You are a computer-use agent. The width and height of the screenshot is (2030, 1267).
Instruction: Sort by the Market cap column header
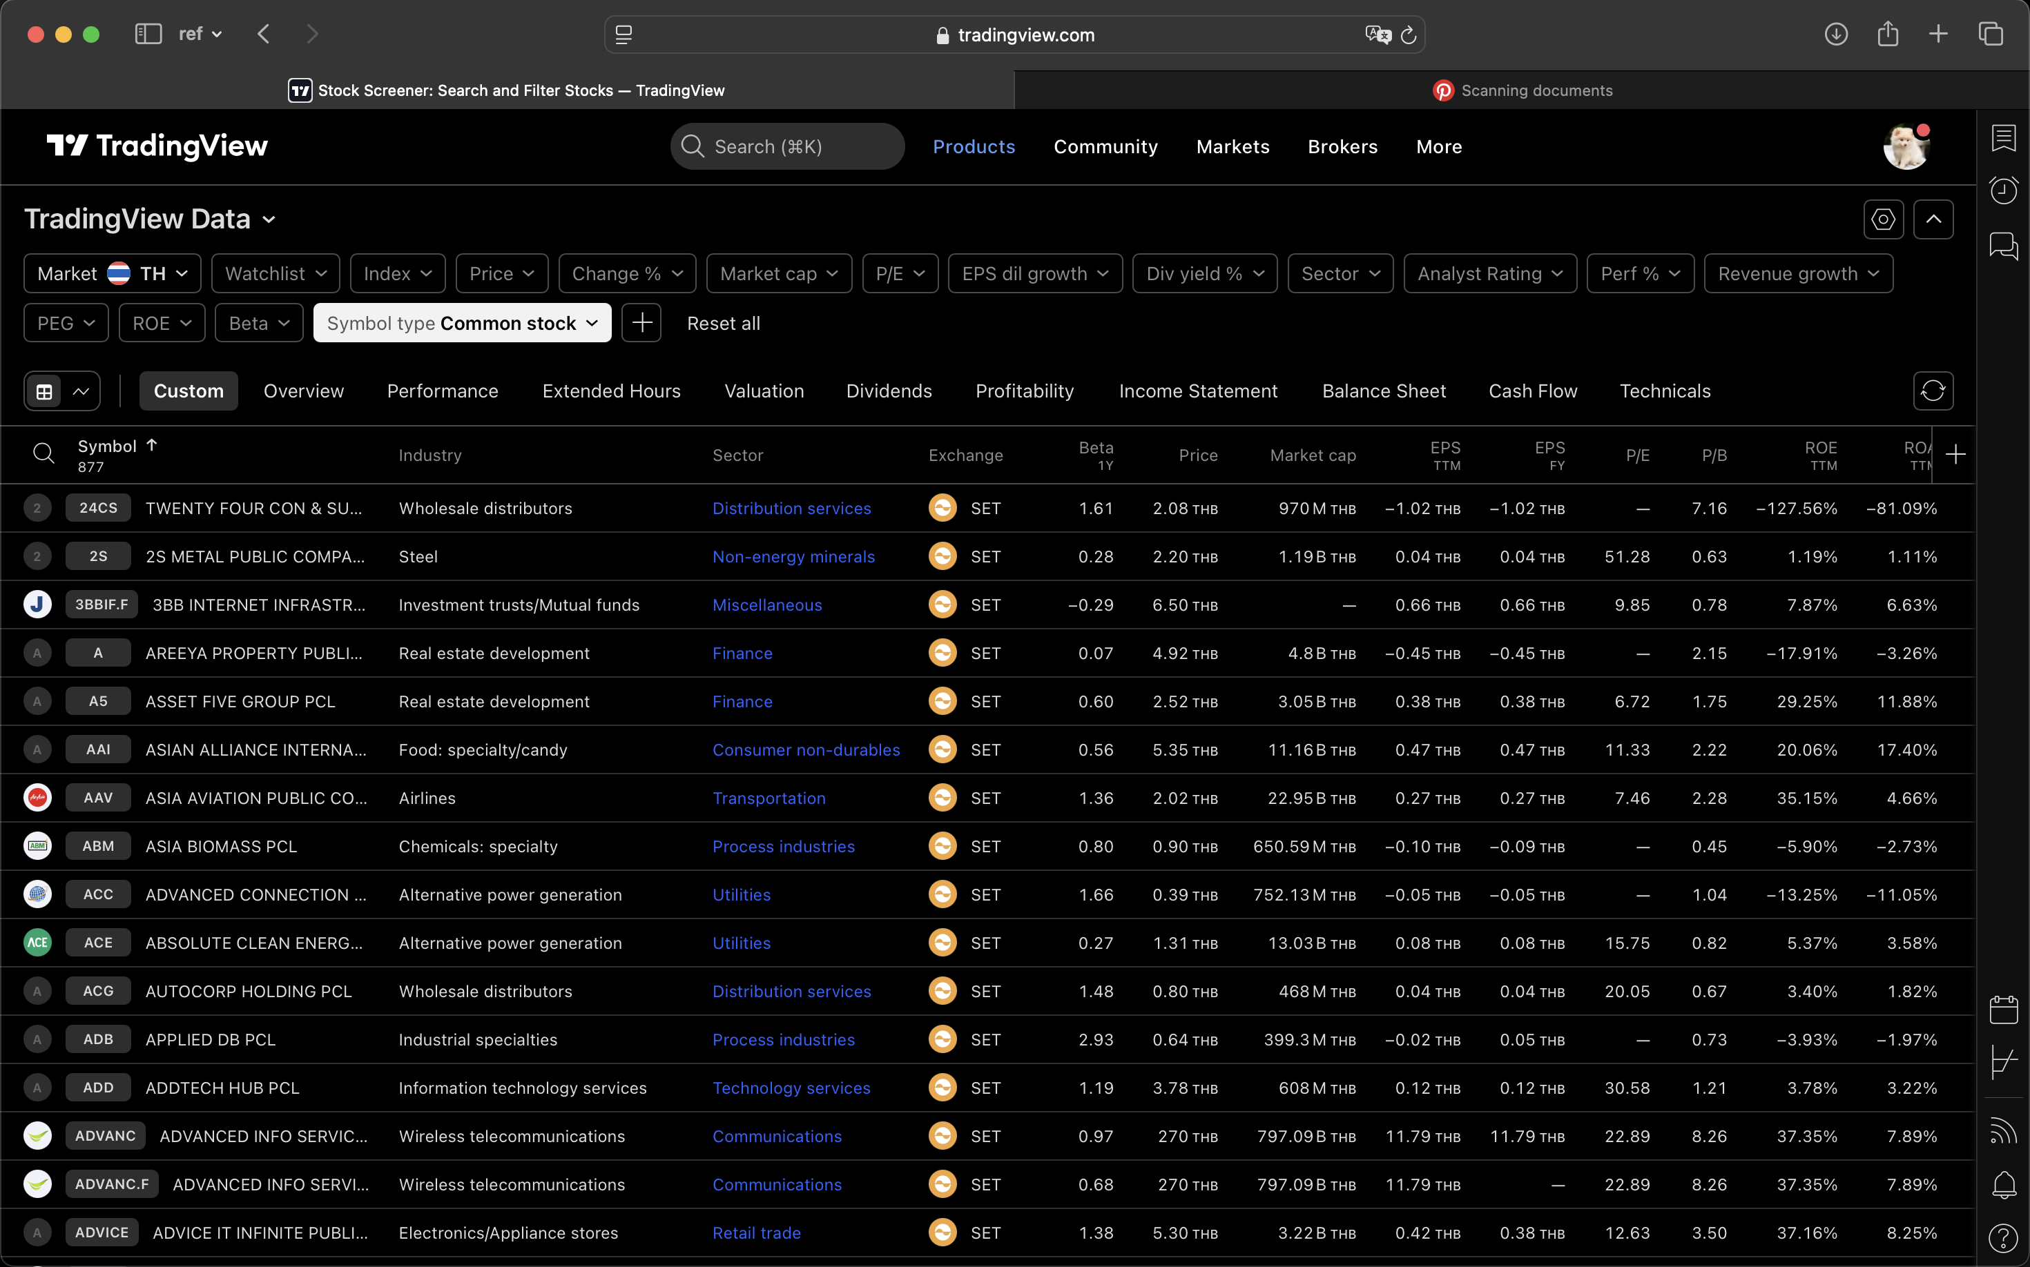click(x=1312, y=455)
